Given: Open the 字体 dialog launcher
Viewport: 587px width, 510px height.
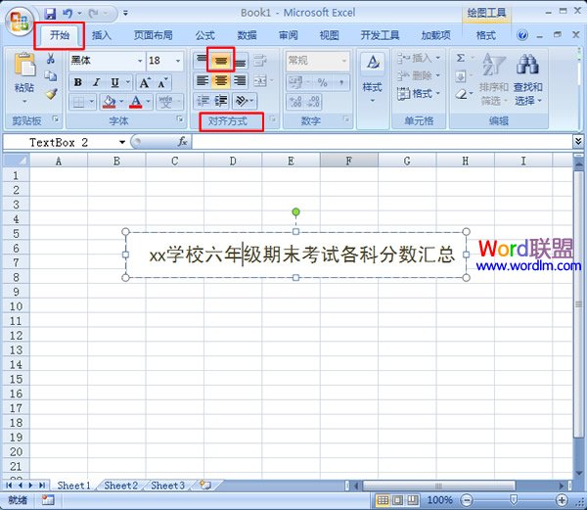Looking at the screenshot, I should (x=180, y=119).
